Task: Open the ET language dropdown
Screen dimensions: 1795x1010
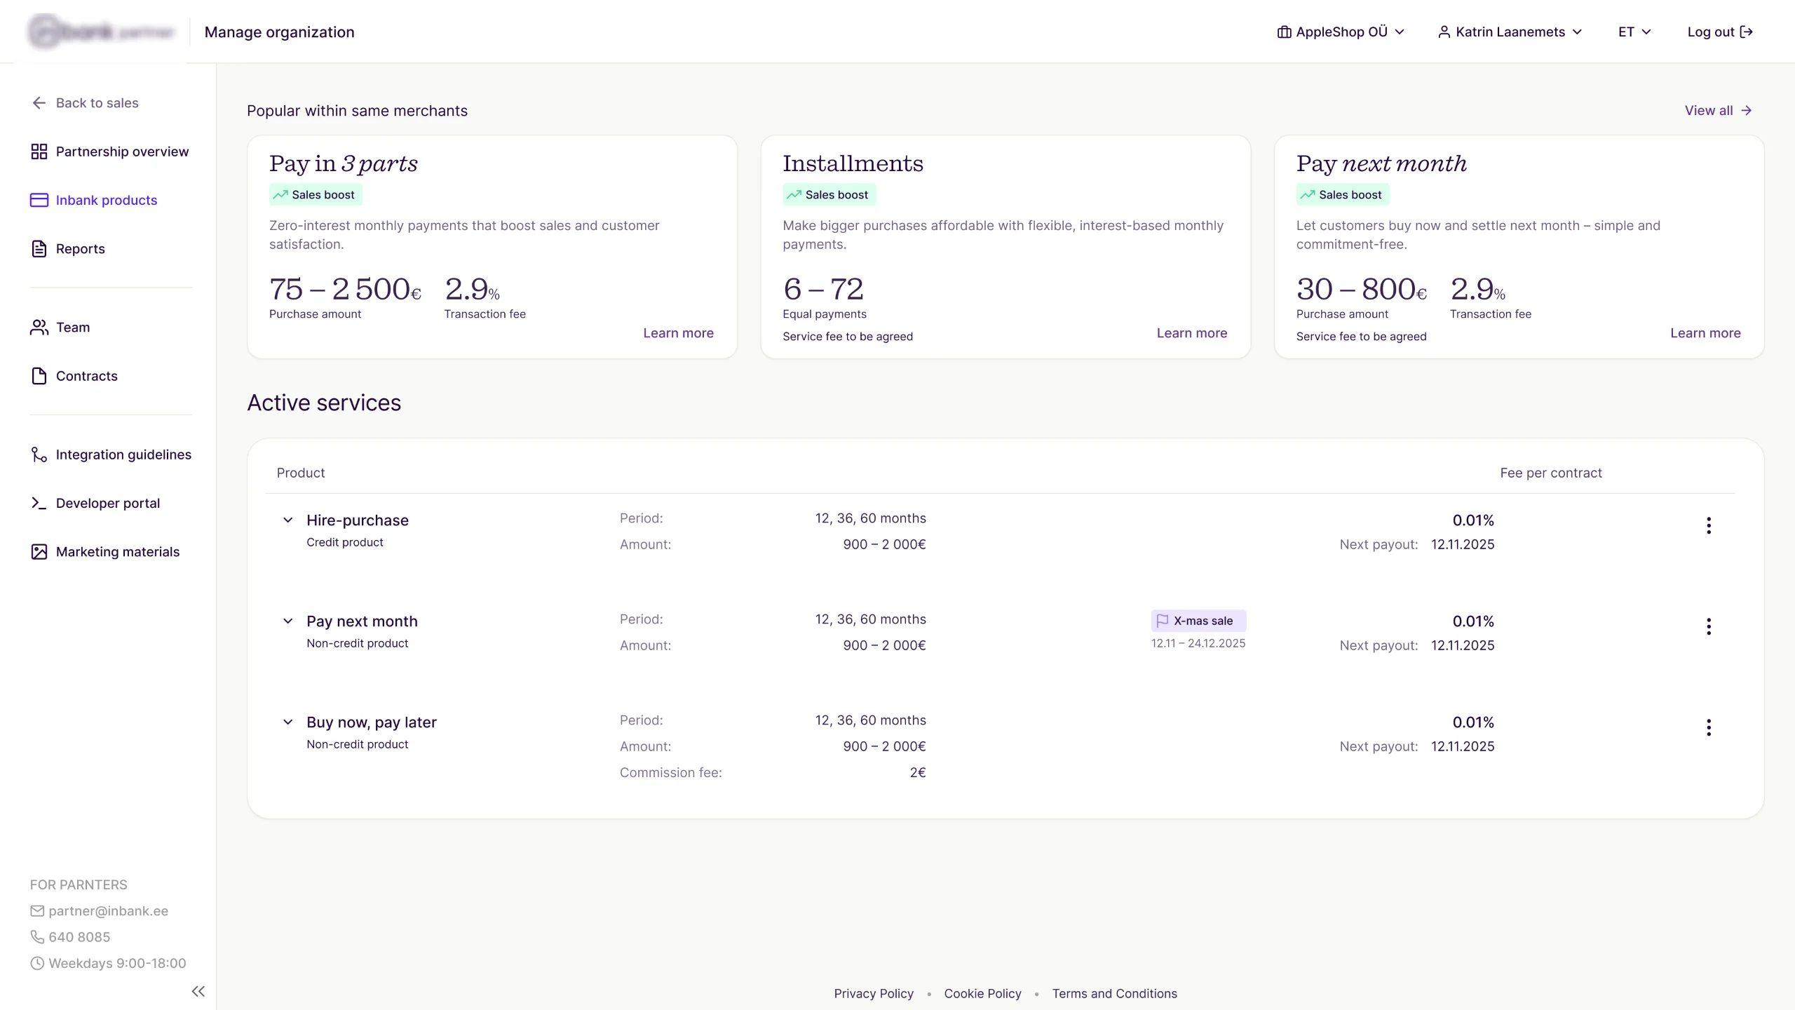Action: tap(1634, 32)
